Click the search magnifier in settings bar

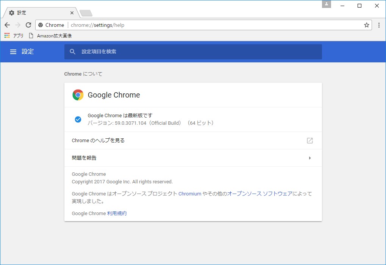click(72, 51)
